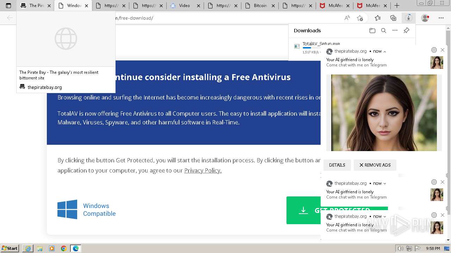Open settings gear of second notification
451x253 pixels.
434,182
